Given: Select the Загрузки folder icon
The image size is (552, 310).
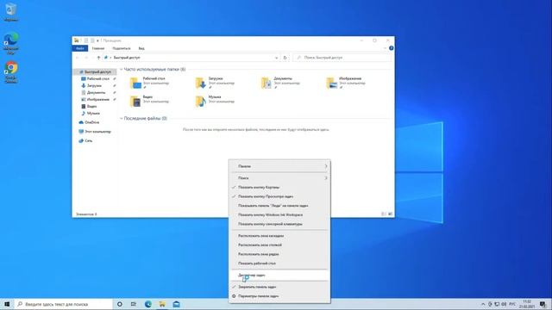Looking at the screenshot, I should tap(201, 83).
